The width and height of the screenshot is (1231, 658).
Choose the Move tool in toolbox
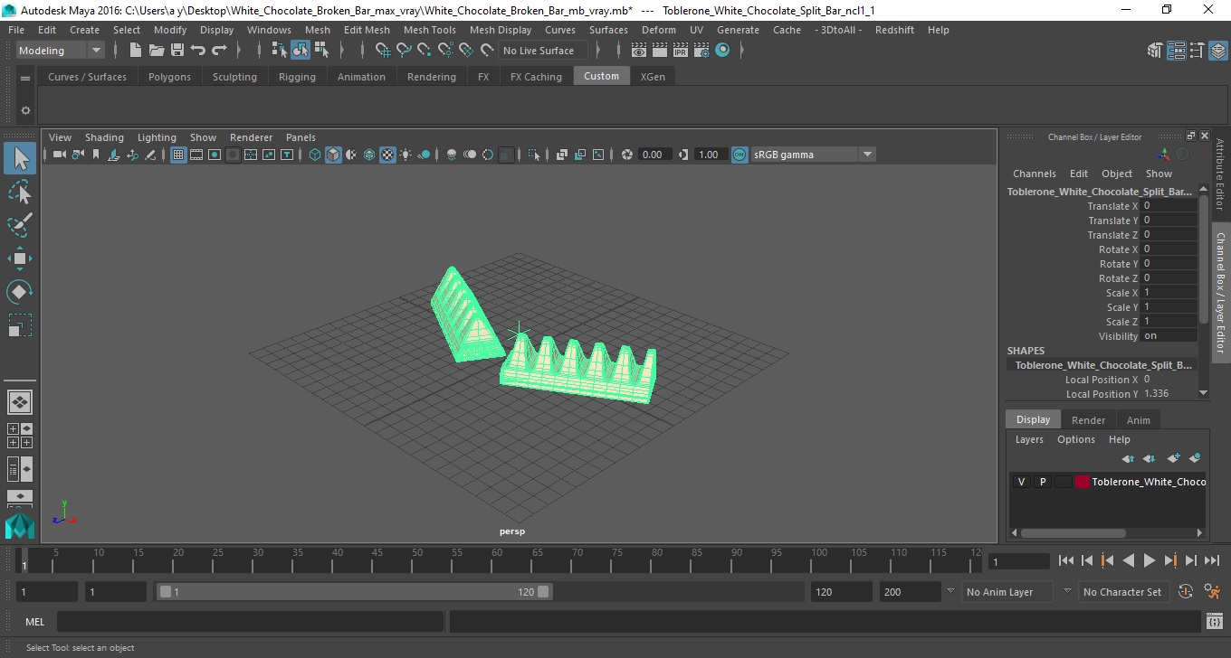click(20, 258)
